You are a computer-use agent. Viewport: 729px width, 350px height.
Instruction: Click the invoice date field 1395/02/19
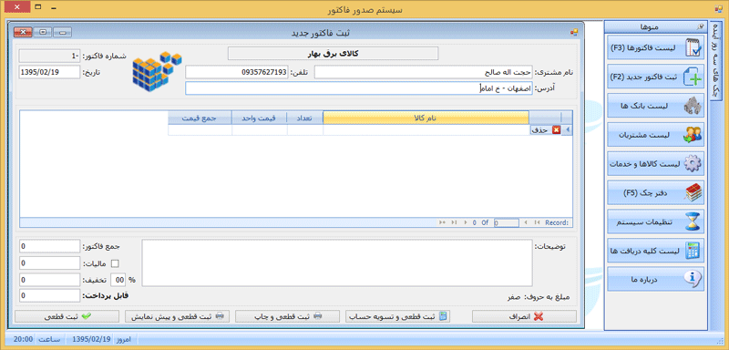click(50, 73)
